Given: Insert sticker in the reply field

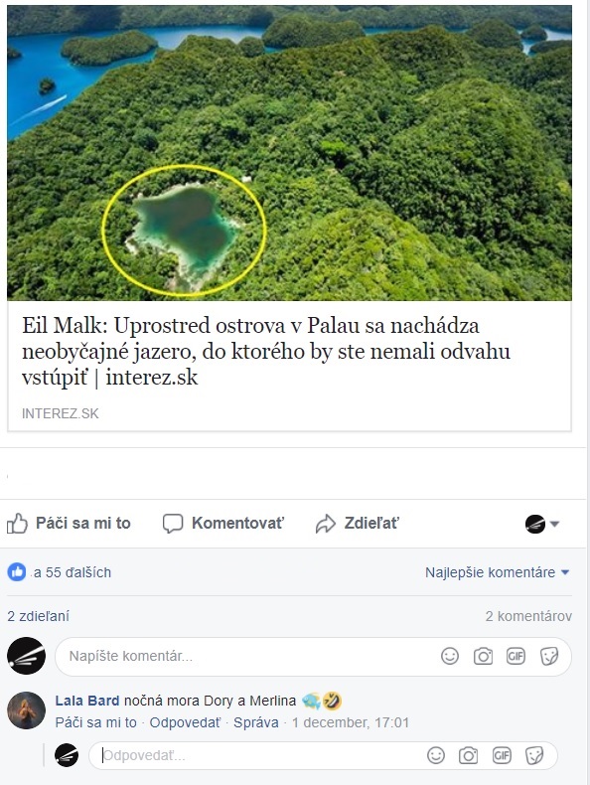Looking at the screenshot, I should [534, 755].
